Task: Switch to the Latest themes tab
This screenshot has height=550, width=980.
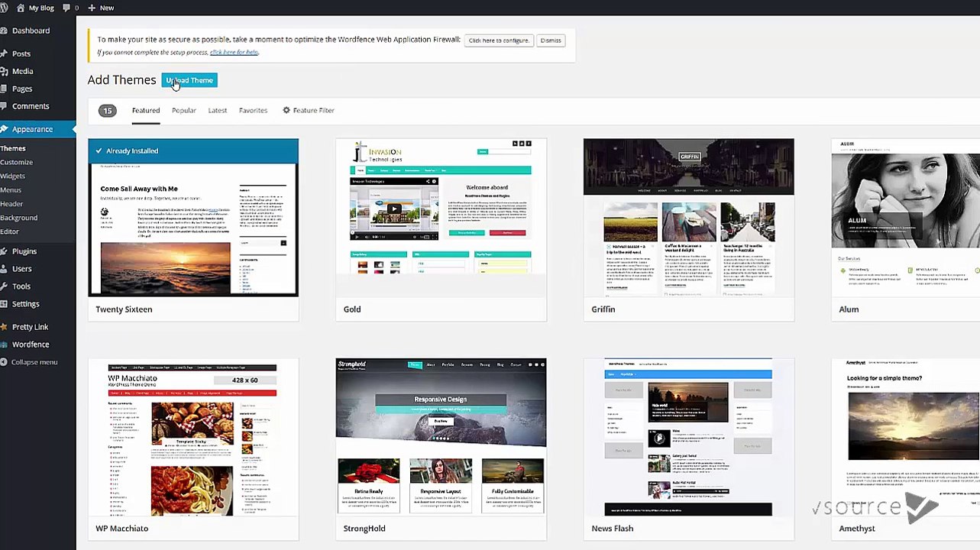Action: click(218, 110)
